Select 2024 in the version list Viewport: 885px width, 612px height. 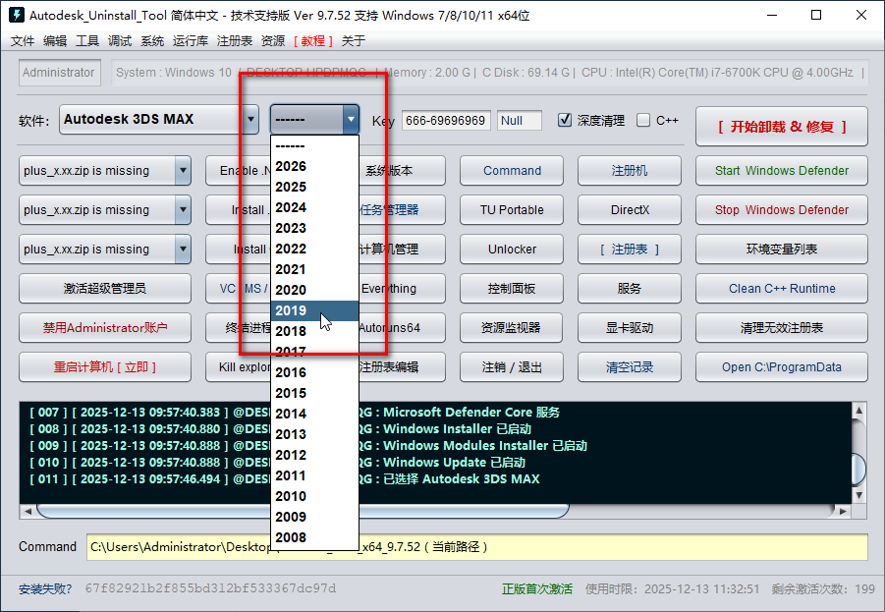tap(314, 207)
